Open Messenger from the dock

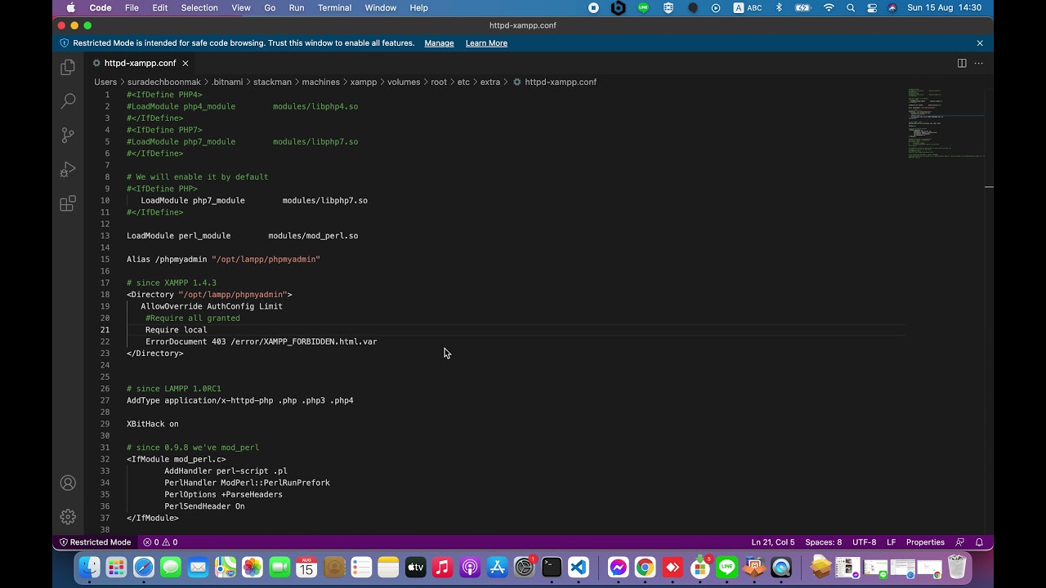pyautogui.click(x=618, y=567)
